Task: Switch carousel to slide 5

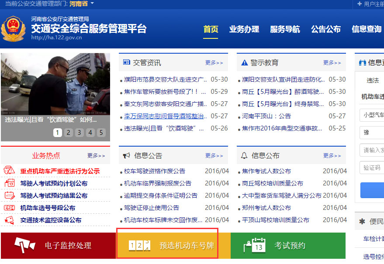Action: 101,133
